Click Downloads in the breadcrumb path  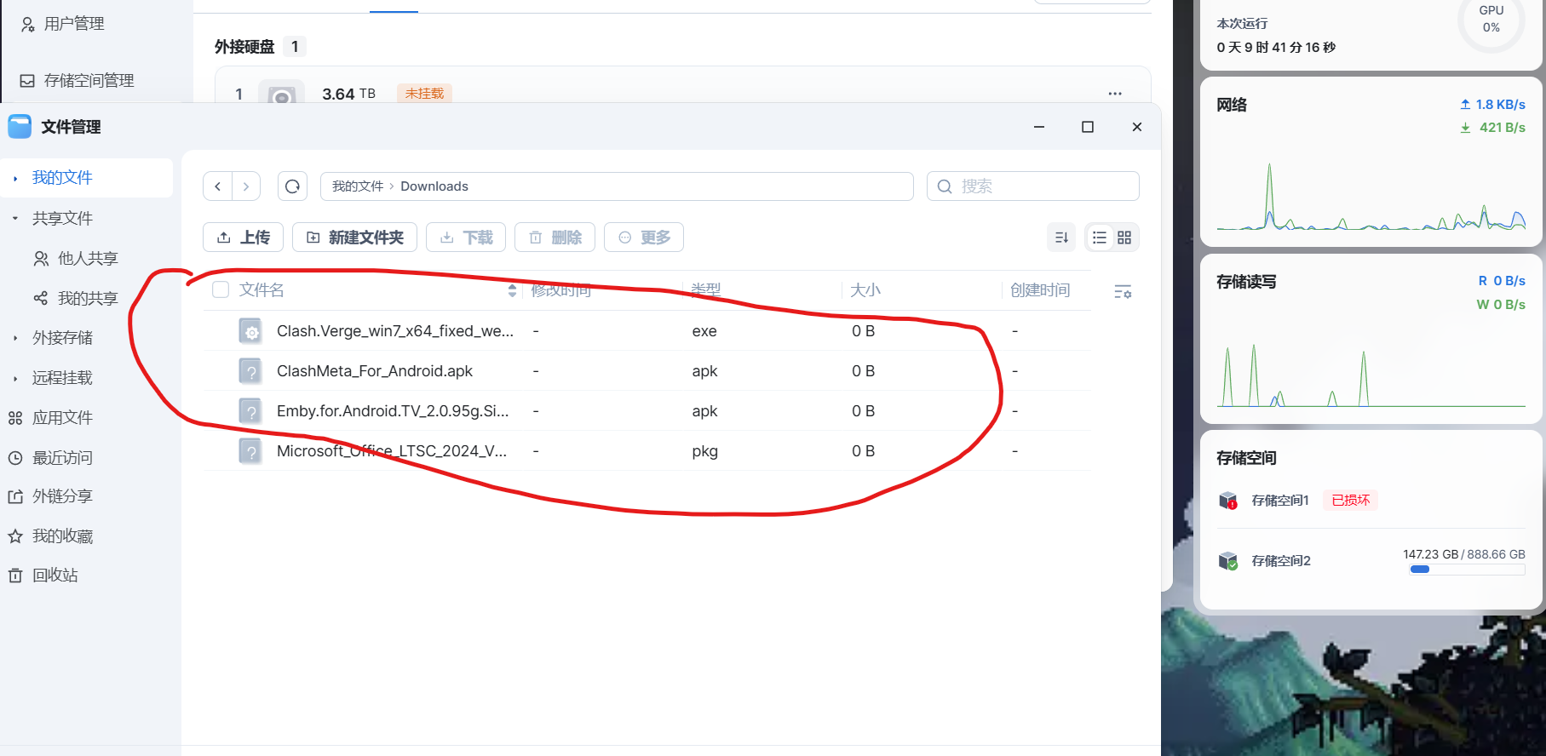coord(434,186)
